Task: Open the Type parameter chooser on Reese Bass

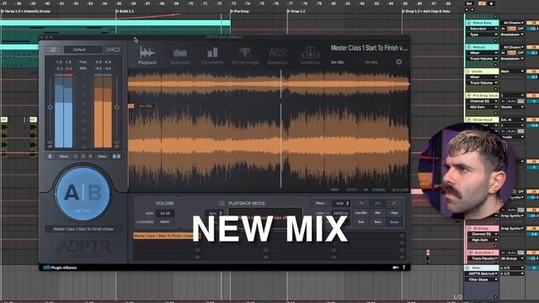Action: tap(483, 35)
